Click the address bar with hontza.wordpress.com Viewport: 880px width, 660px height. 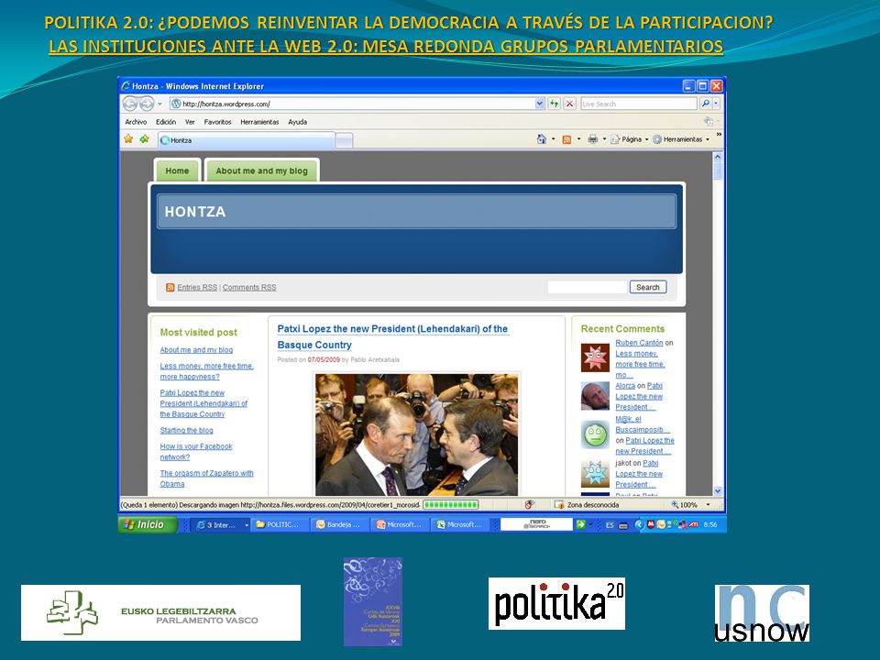coord(352,104)
